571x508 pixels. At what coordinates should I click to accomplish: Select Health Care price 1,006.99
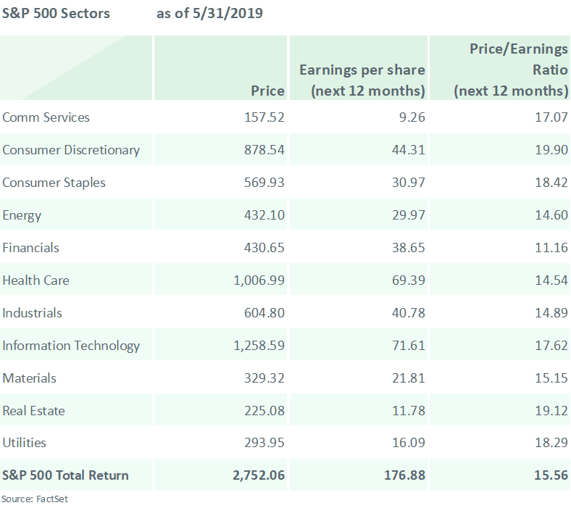(259, 280)
